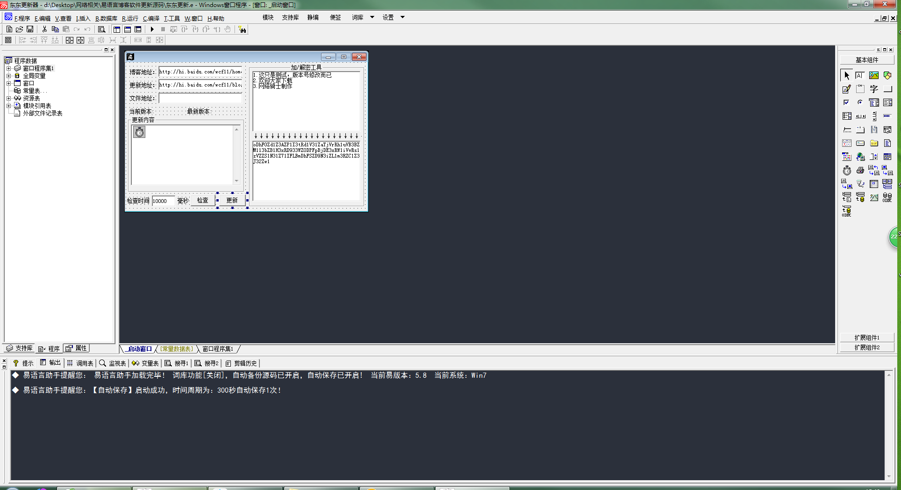Click the output panel scrollbar up arrow
This screenshot has width=901, height=490.
pos(889,375)
